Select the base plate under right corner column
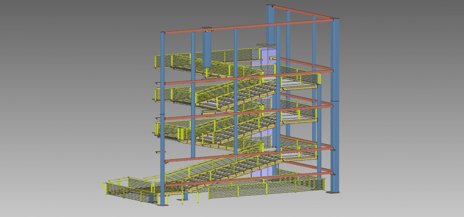This screenshot has width=464, height=217. [x=333, y=193]
